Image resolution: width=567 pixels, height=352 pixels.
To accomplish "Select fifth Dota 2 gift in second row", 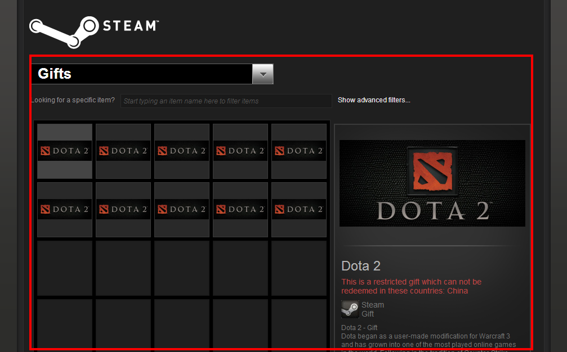I will pyautogui.click(x=299, y=209).
